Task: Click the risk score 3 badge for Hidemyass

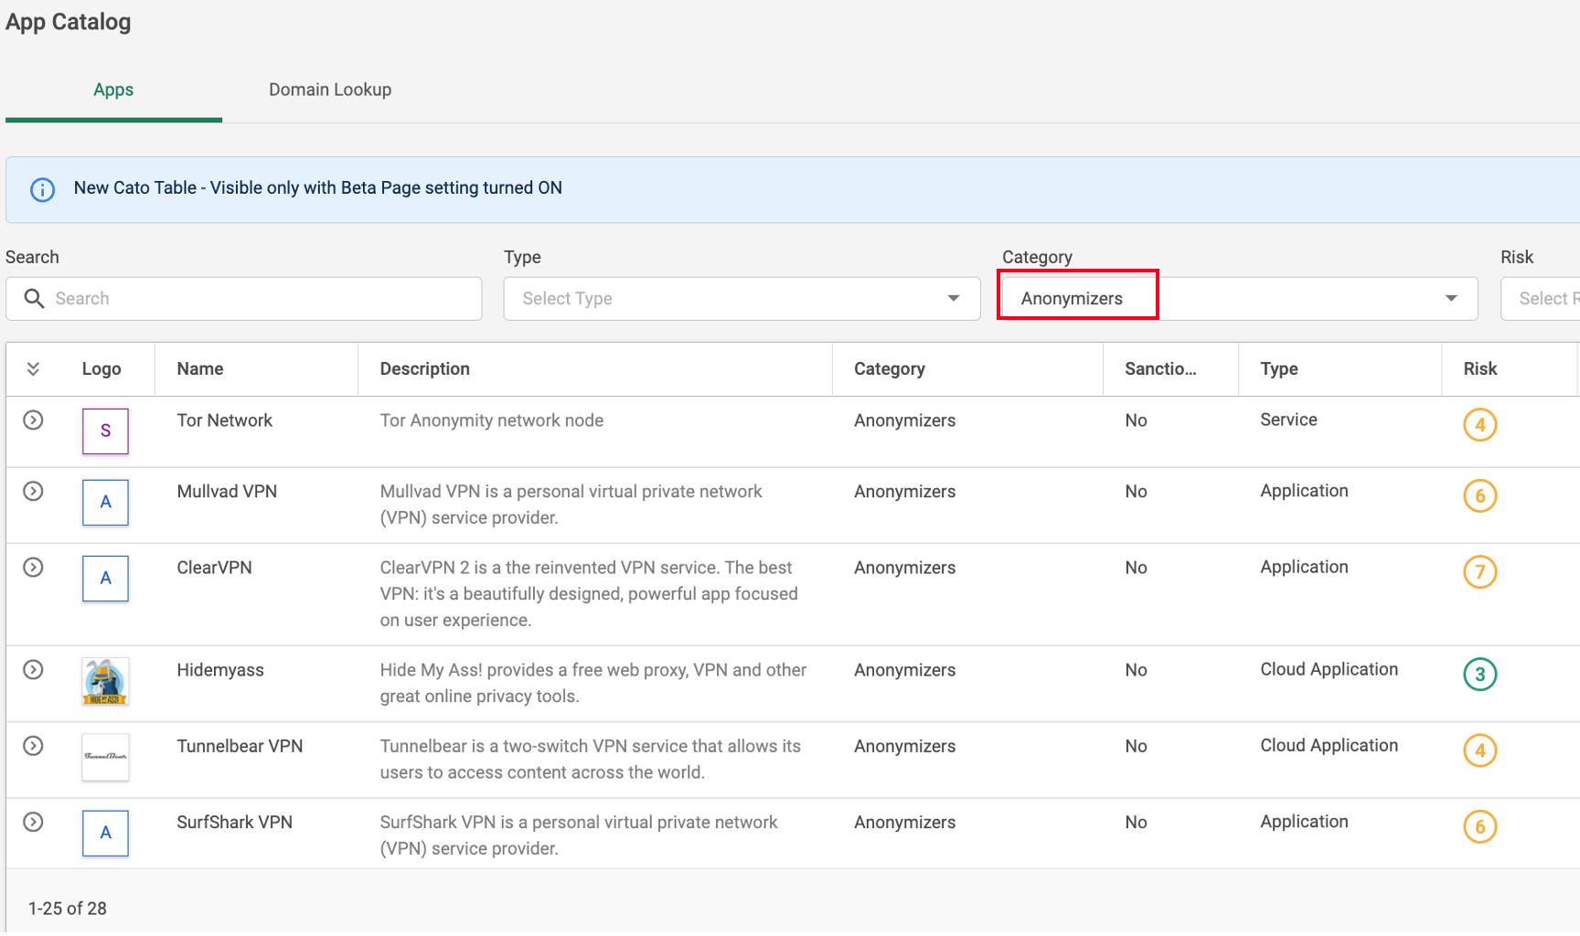Action: coord(1479,675)
